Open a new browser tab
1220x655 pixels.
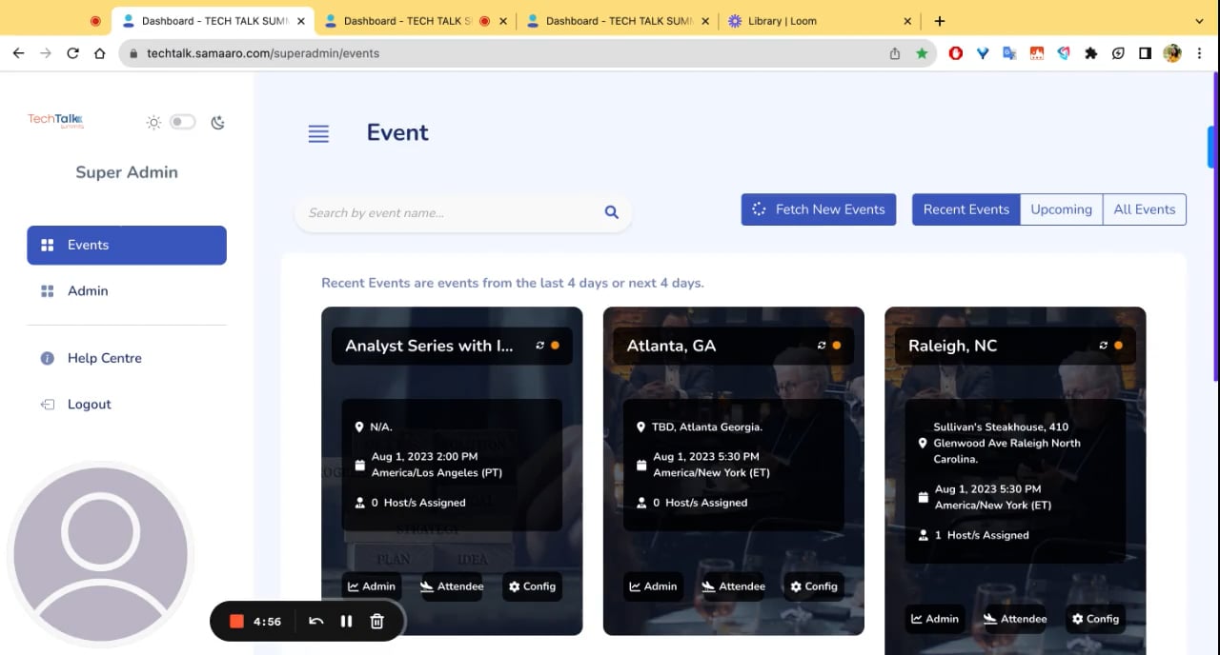coord(940,20)
